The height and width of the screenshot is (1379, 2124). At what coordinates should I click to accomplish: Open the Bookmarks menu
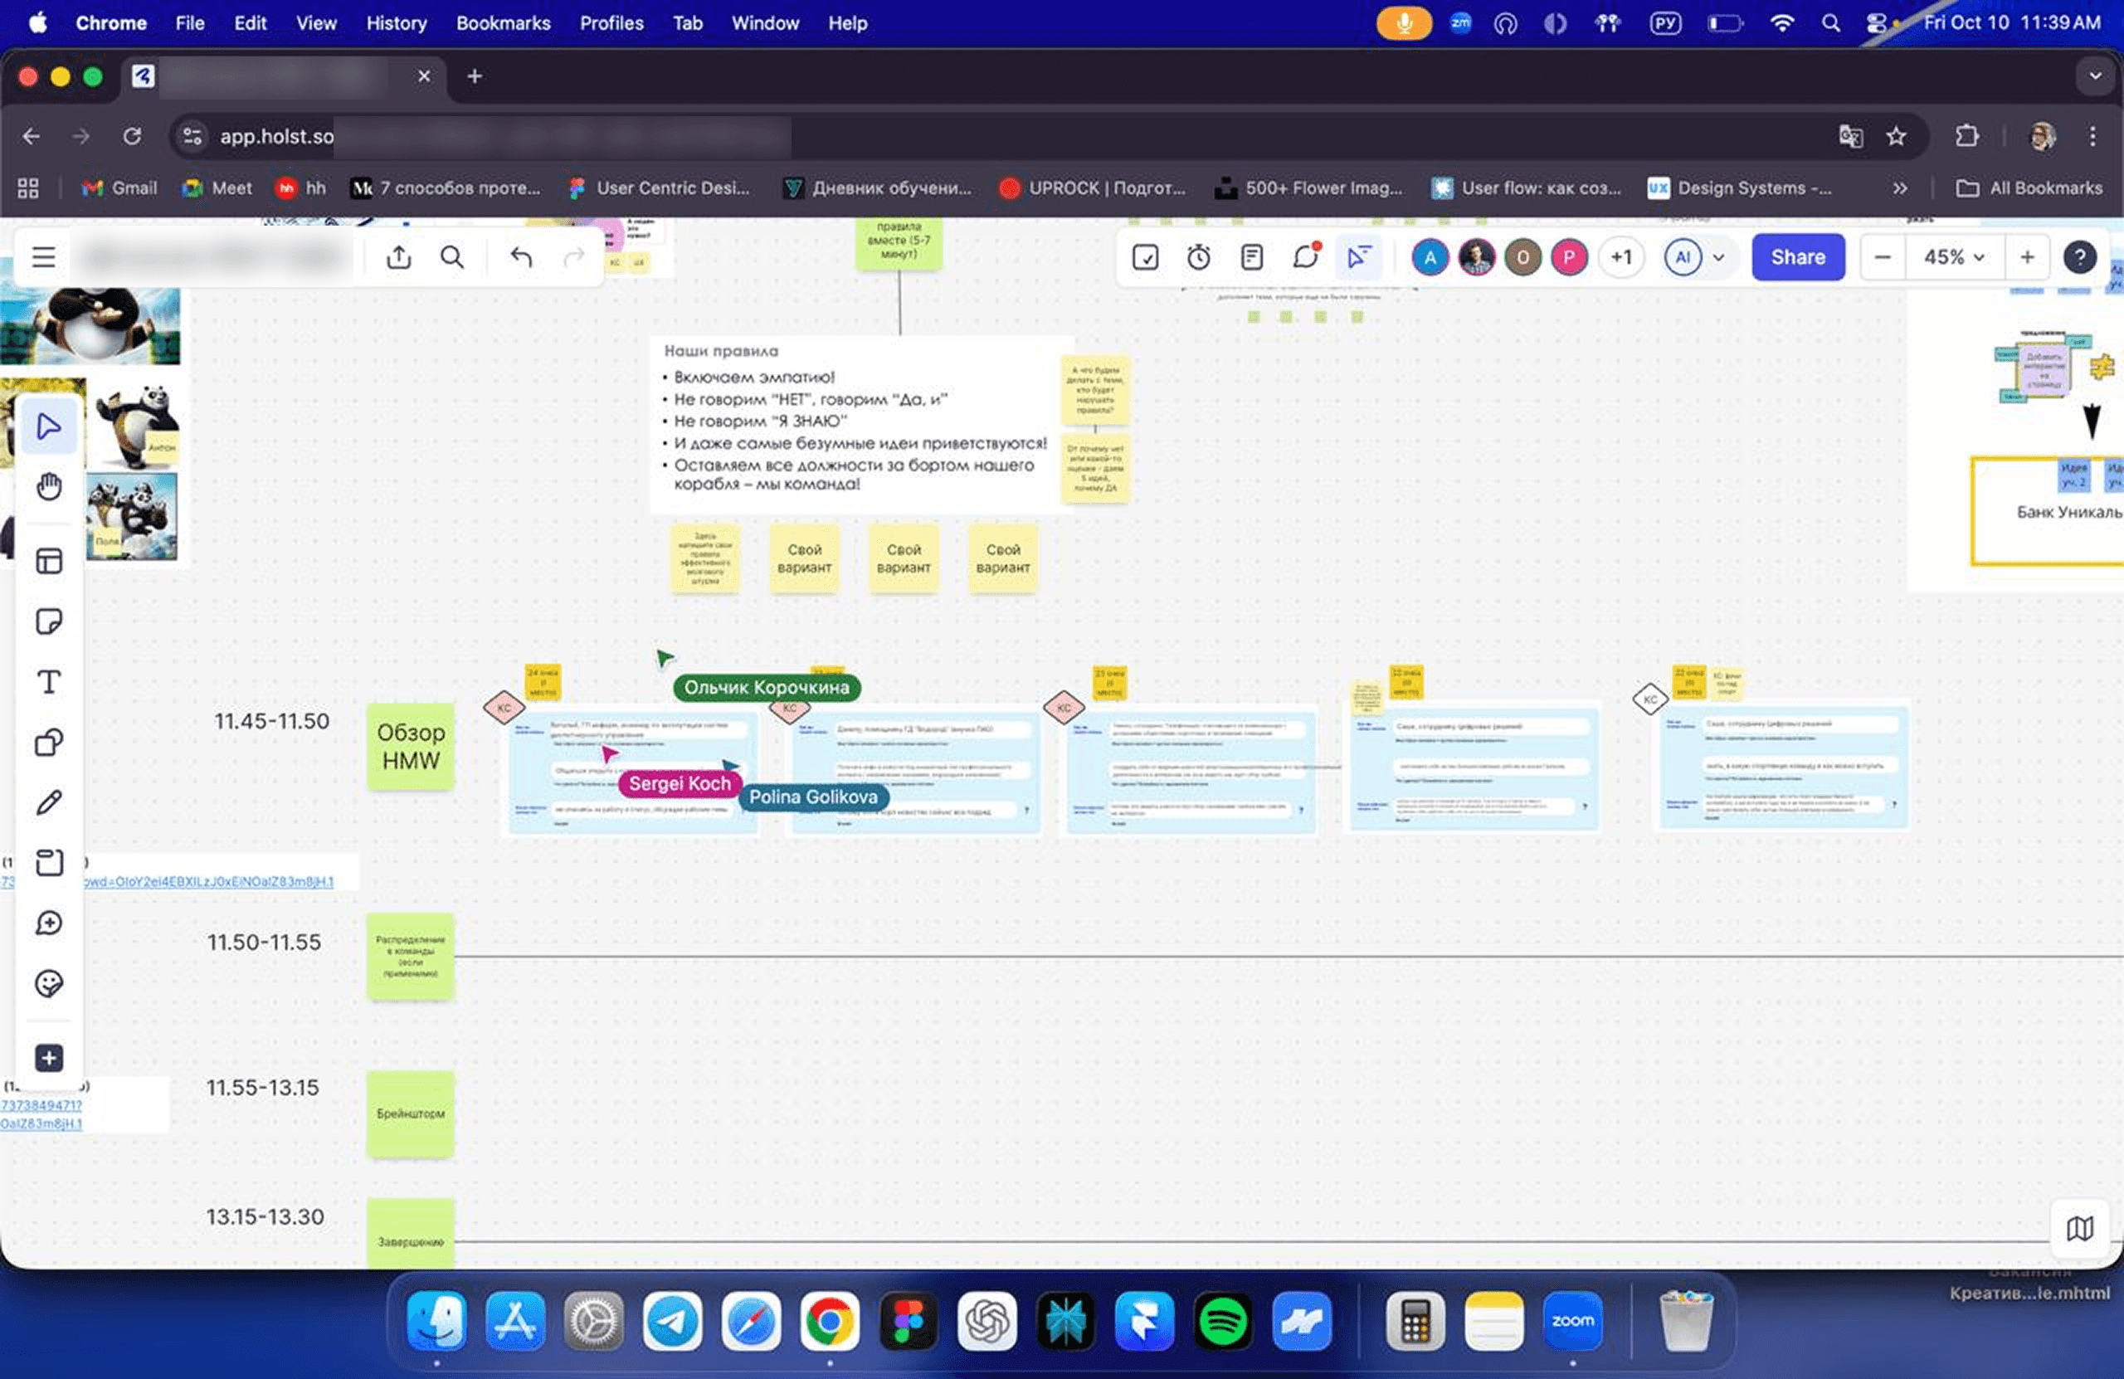(504, 23)
